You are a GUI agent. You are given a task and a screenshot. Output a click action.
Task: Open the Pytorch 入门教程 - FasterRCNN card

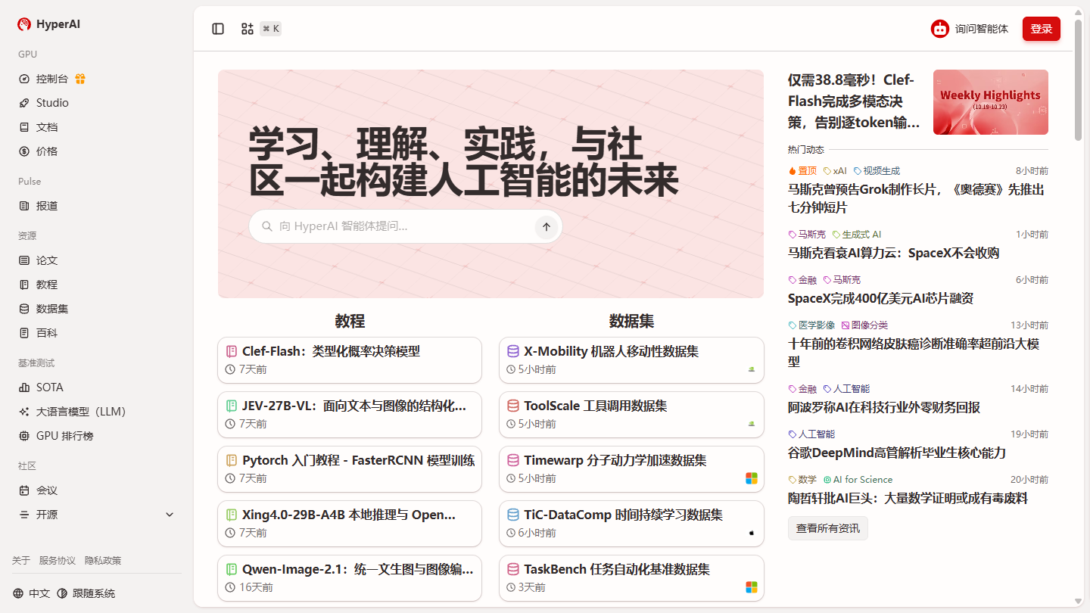pyautogui.click(x=350, y=469)
